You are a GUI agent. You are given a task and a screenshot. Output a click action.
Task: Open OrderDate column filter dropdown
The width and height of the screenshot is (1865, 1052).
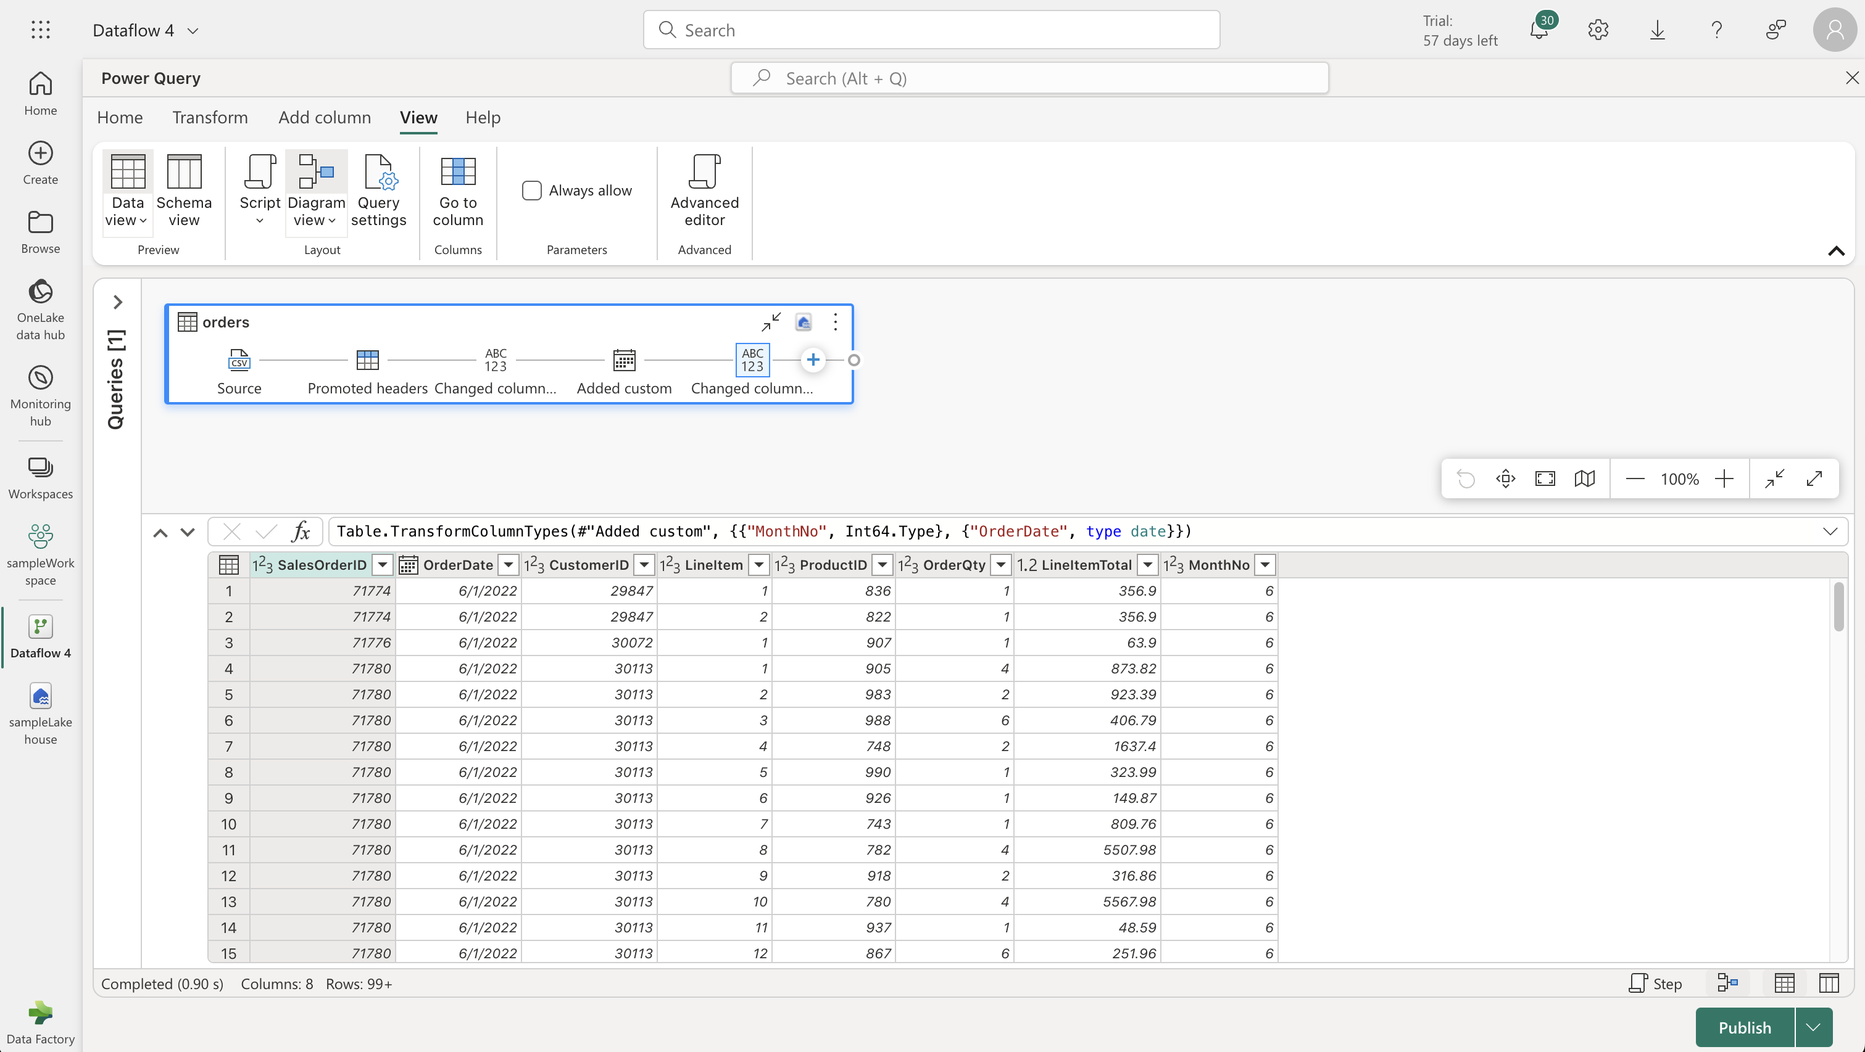(x=509, y=564)
